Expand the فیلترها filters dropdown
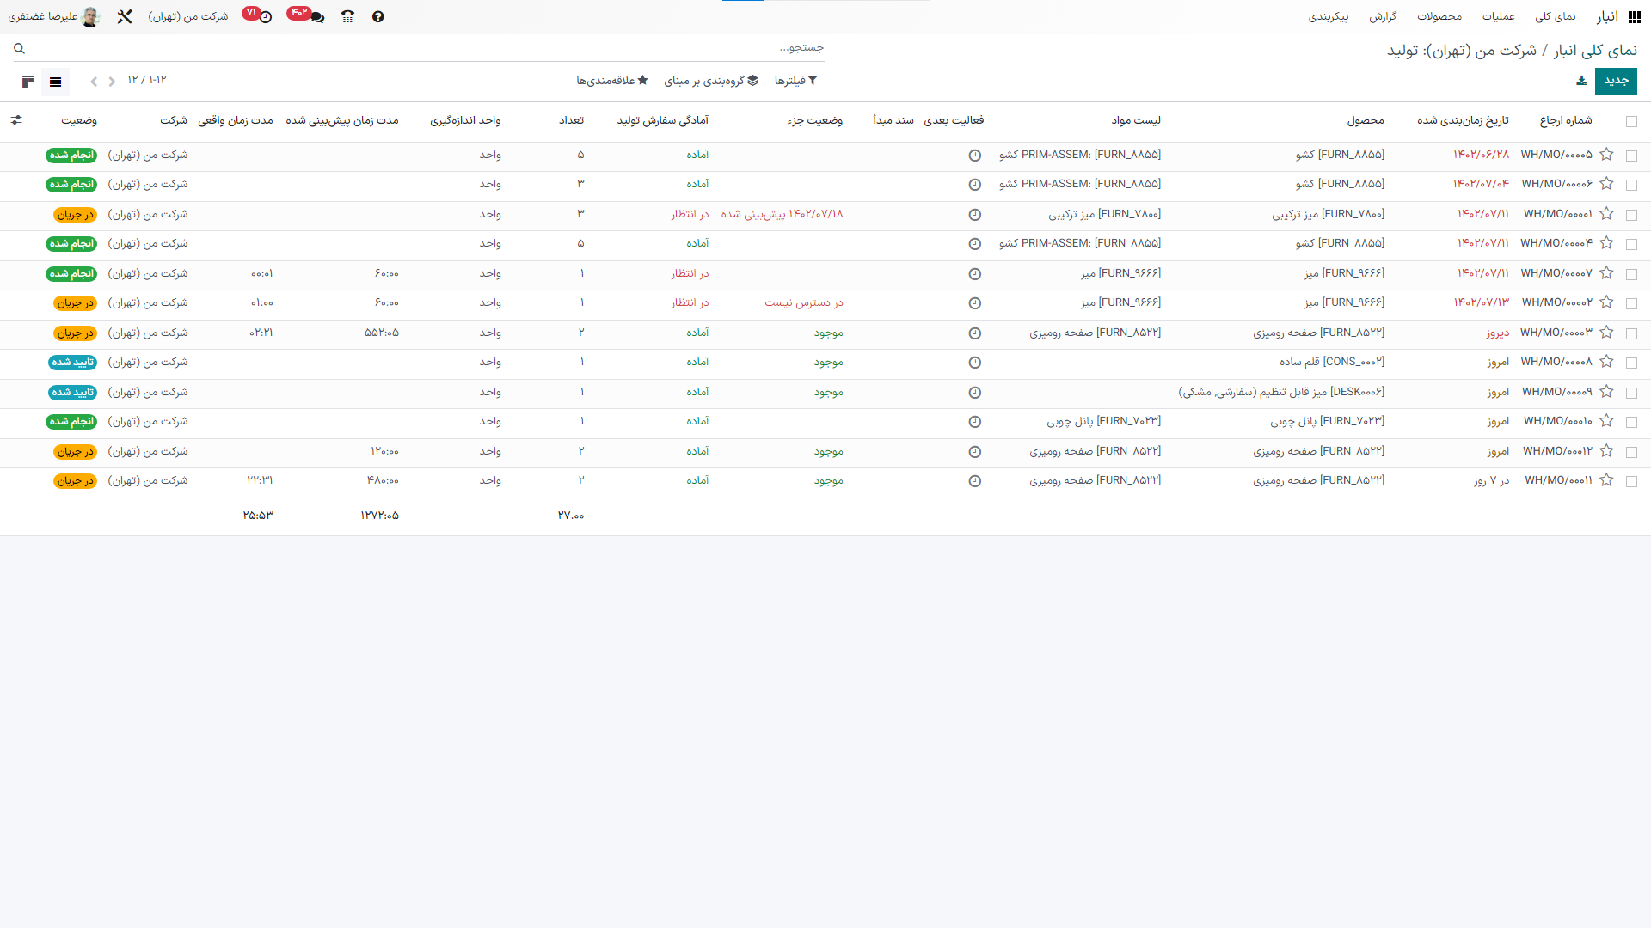This screenshot has width=1651, height=928. coord(795,81)
